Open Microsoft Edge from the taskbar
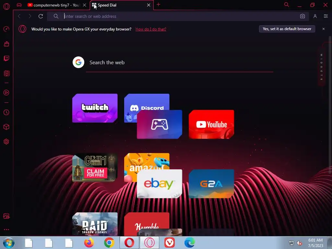Screen dimensions: 332x249 tap(189, 243)
